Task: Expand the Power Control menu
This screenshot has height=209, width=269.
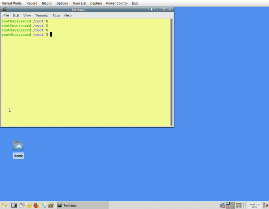Action: click(x=117, y=3)
